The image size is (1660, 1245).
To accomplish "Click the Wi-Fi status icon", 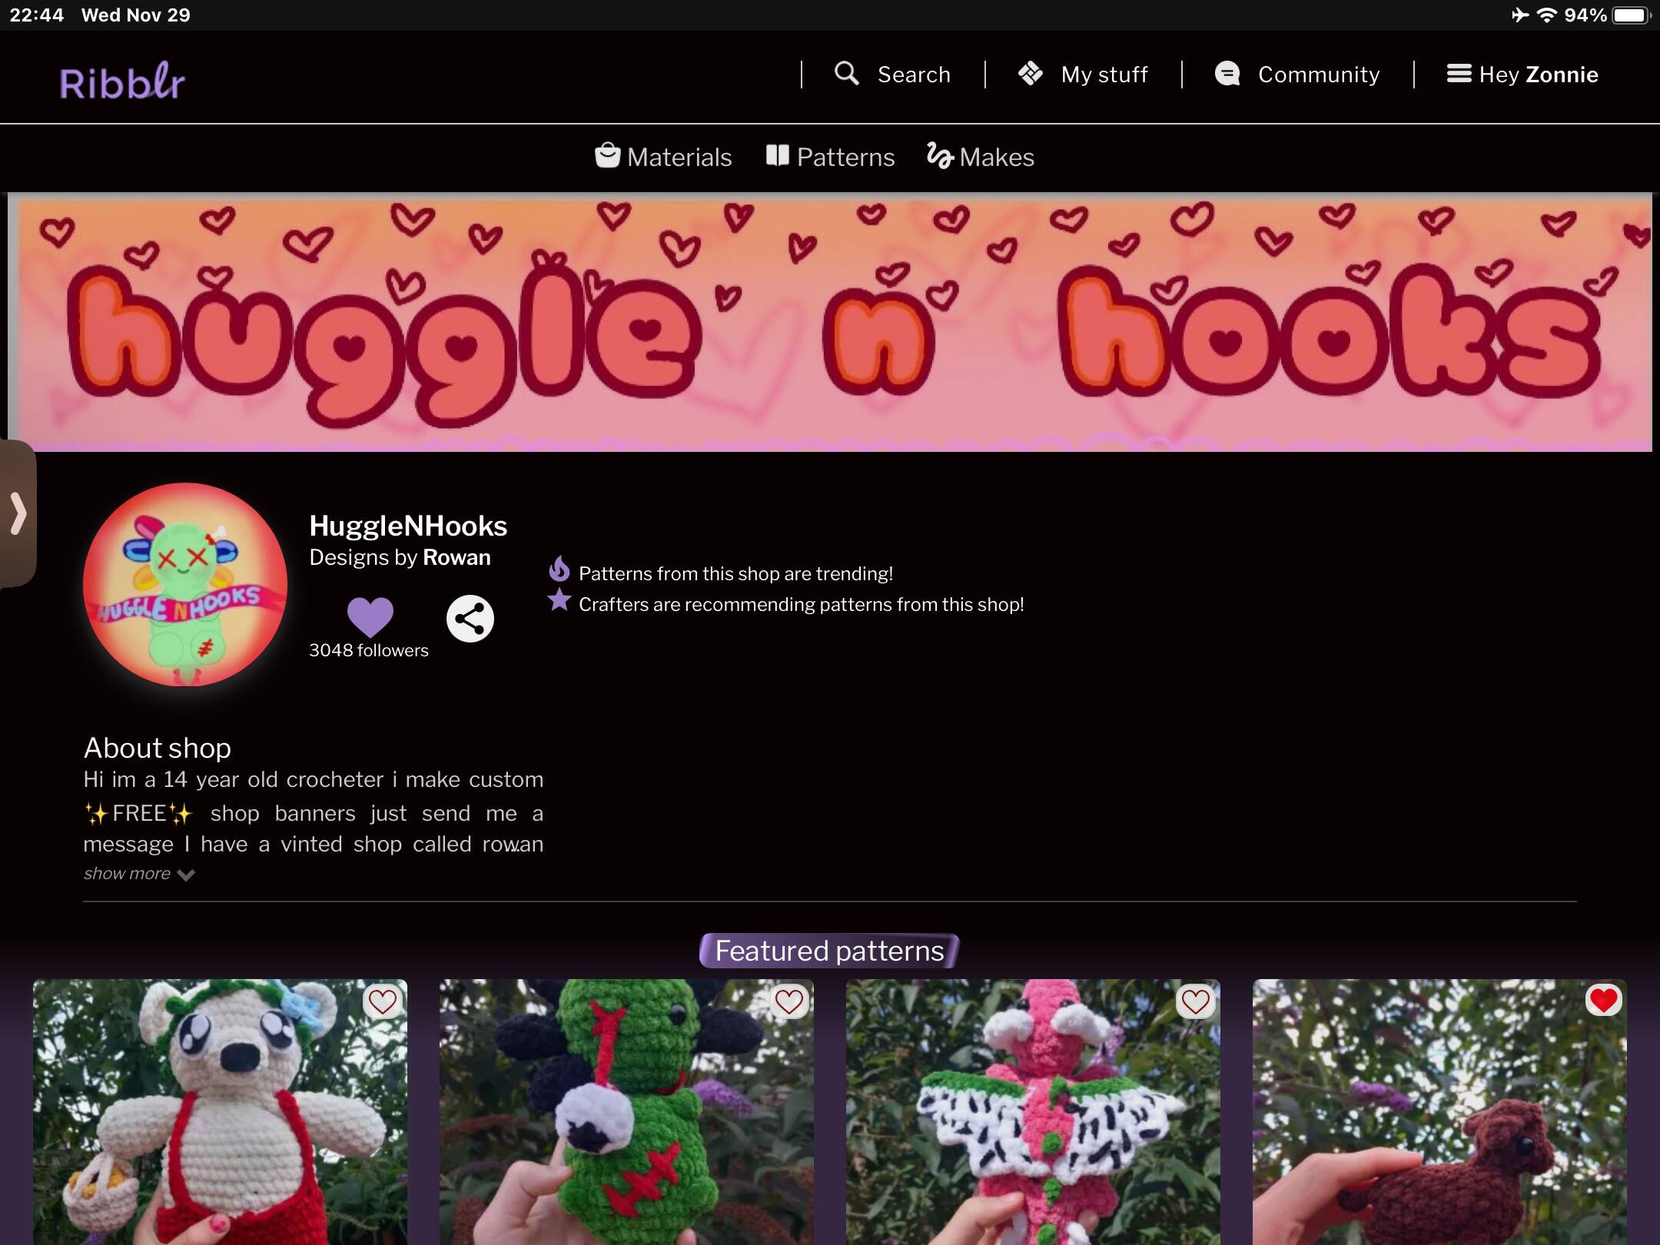I will [x=1546, y=15].
